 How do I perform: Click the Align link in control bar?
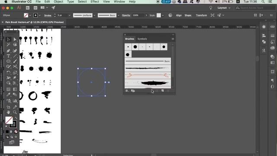click(x=179, y=16)
